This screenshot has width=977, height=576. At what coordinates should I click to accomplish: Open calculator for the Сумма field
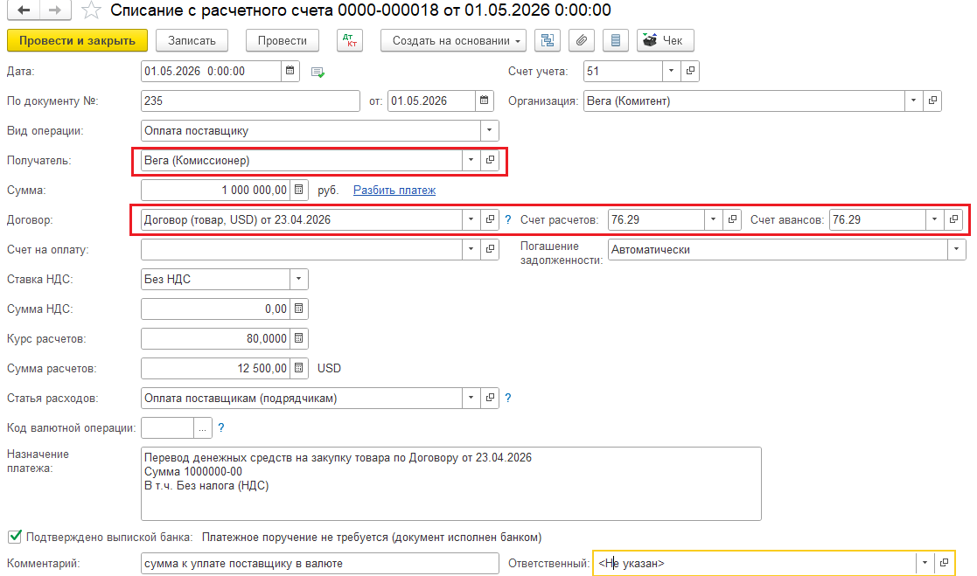(x=299, y=190)
